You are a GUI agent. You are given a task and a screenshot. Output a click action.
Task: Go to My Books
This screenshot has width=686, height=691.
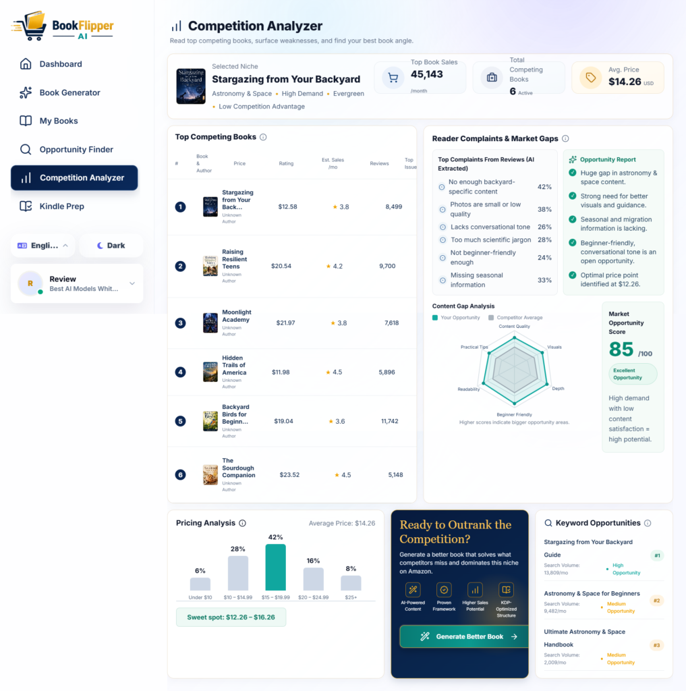point(74,121)
